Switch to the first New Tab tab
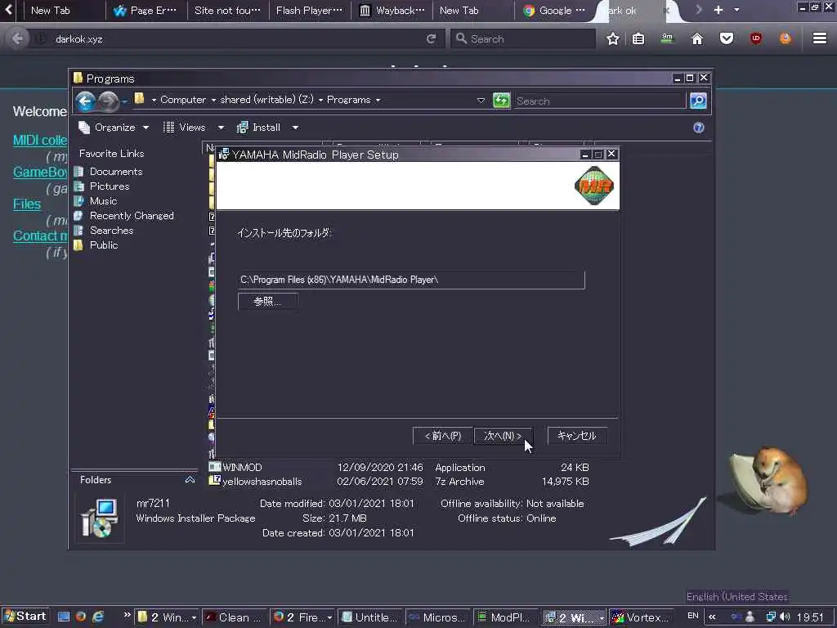 point(51,11)
